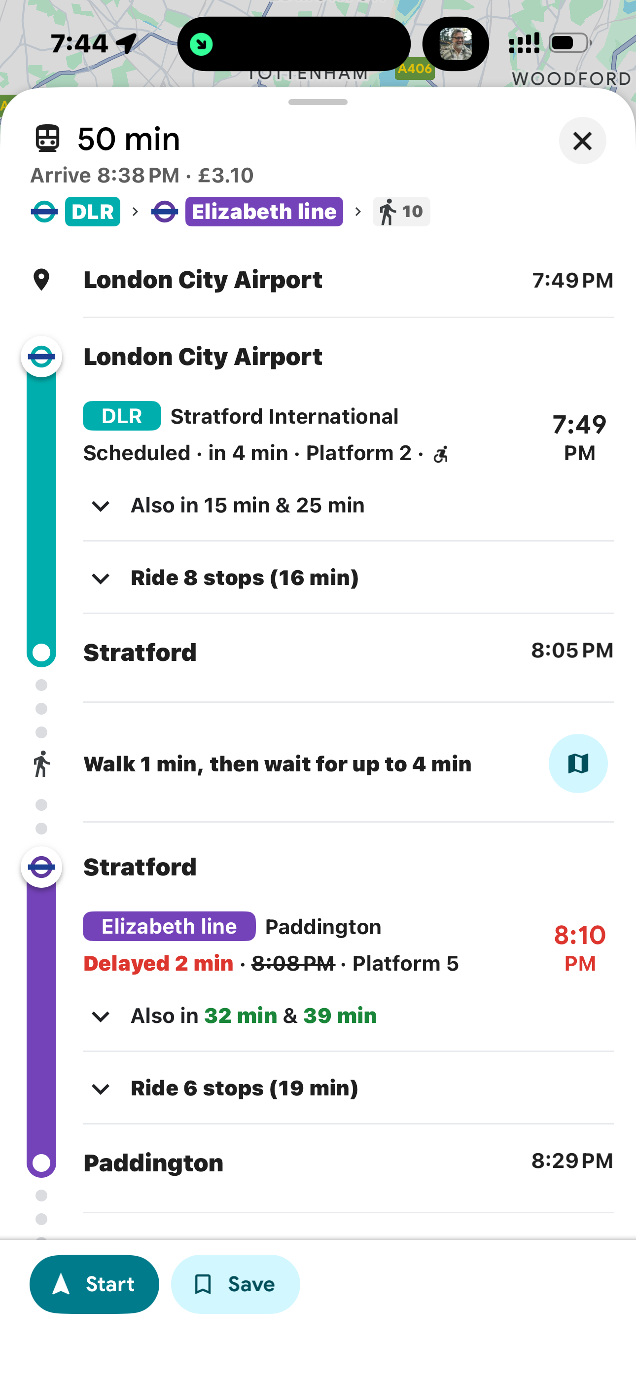The height and width of the screenshot is (1379, 636).
Task: Tap the Elizabeth line badge in route summary
Action: pos(263,212)
